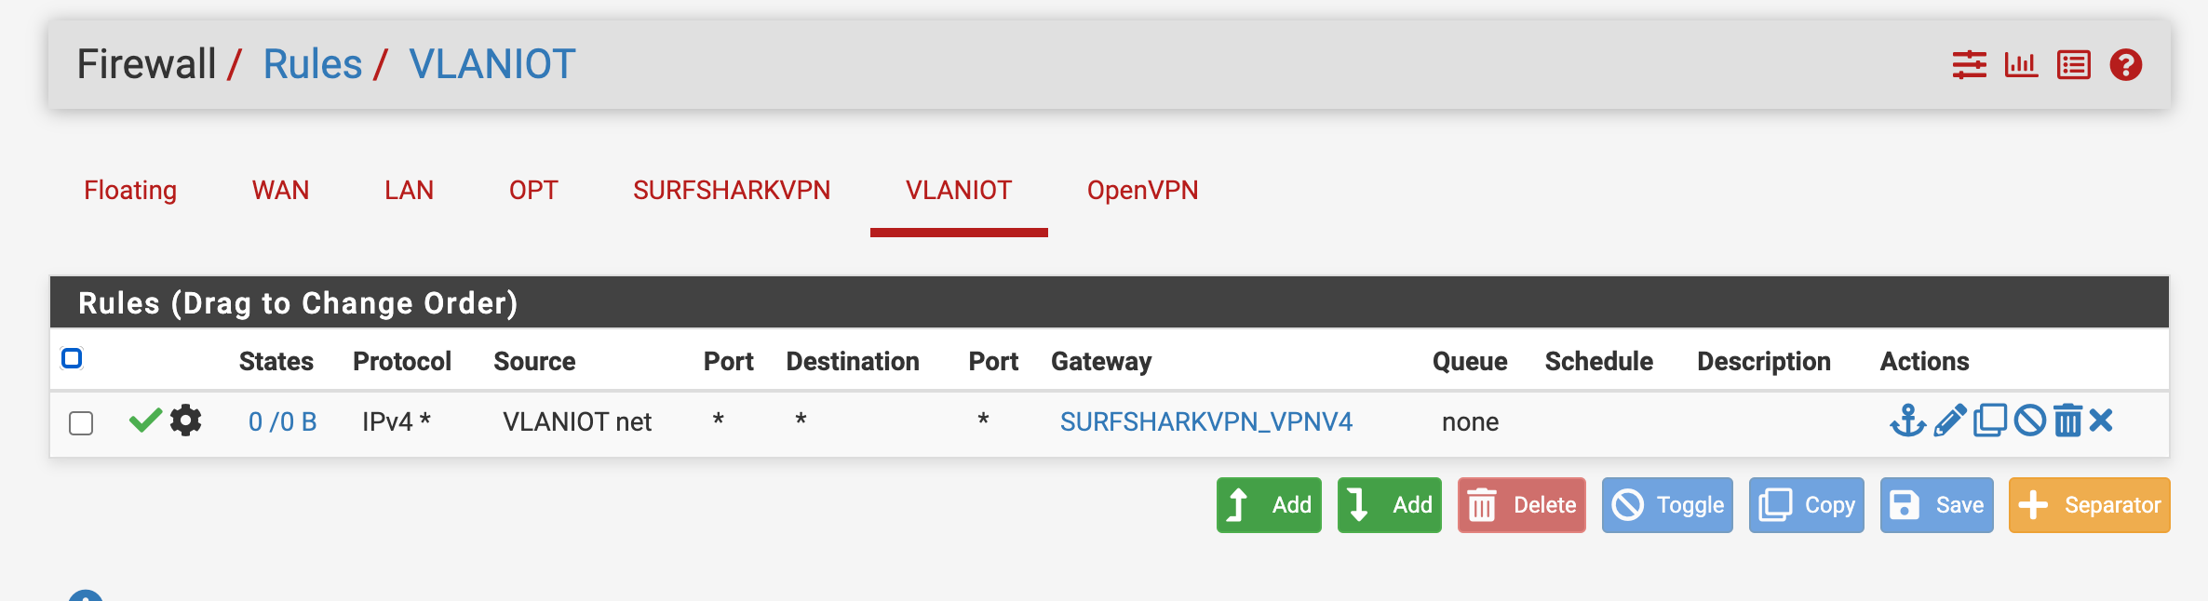Click the anchor icon in the Actions column
Screen dimensions: 2208x601
pos(1907,421)
